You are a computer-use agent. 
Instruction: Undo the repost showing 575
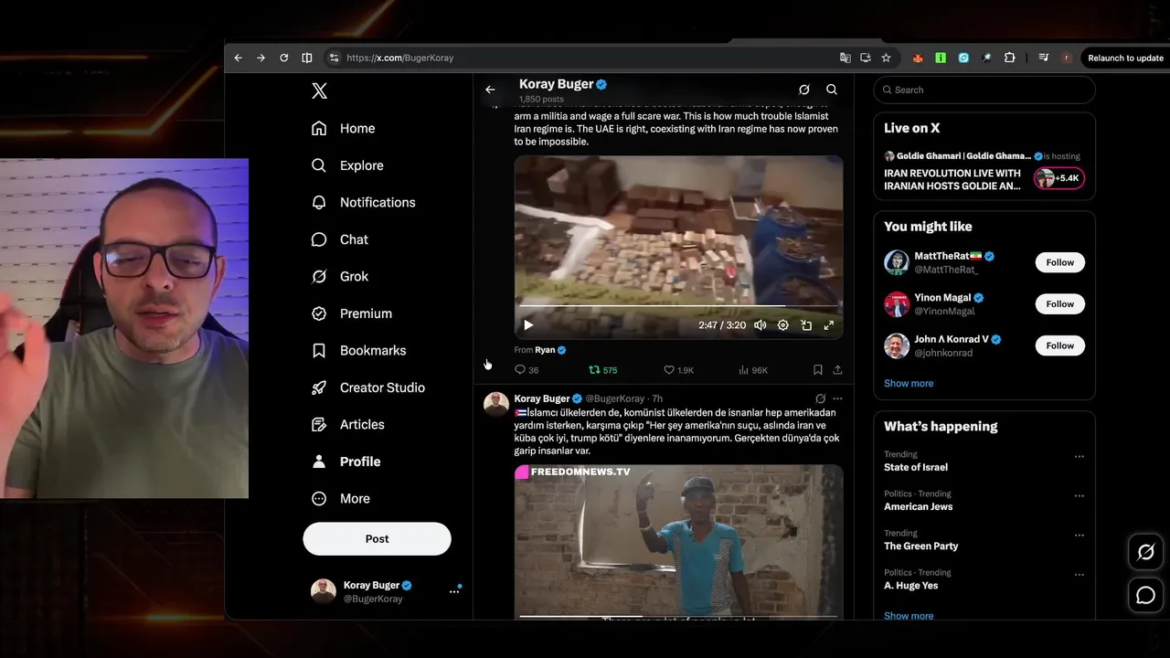603,370
